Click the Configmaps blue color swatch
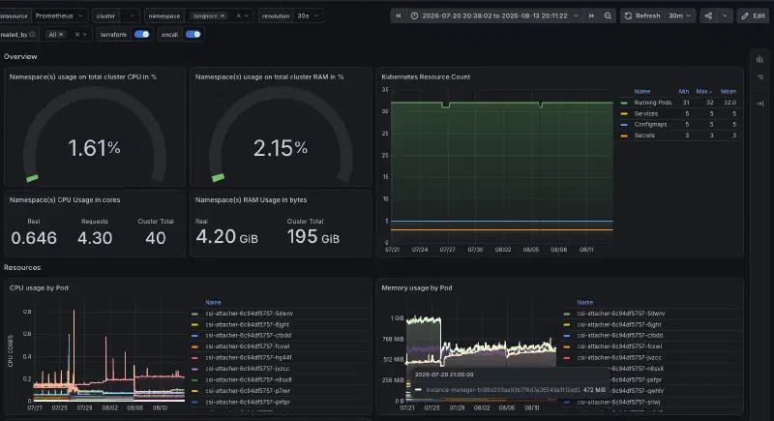774x421 pixels. [624, 125]
